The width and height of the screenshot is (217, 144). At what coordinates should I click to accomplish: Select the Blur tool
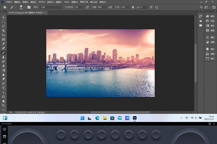[x=4, y=75]
